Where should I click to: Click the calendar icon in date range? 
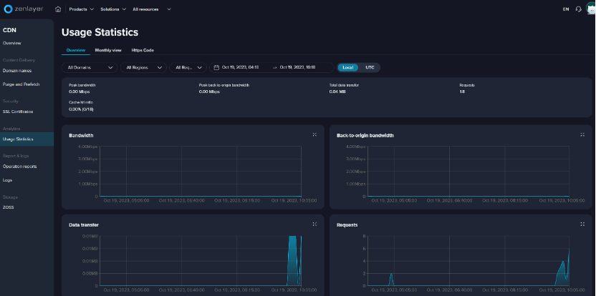(x=217, y=67)
